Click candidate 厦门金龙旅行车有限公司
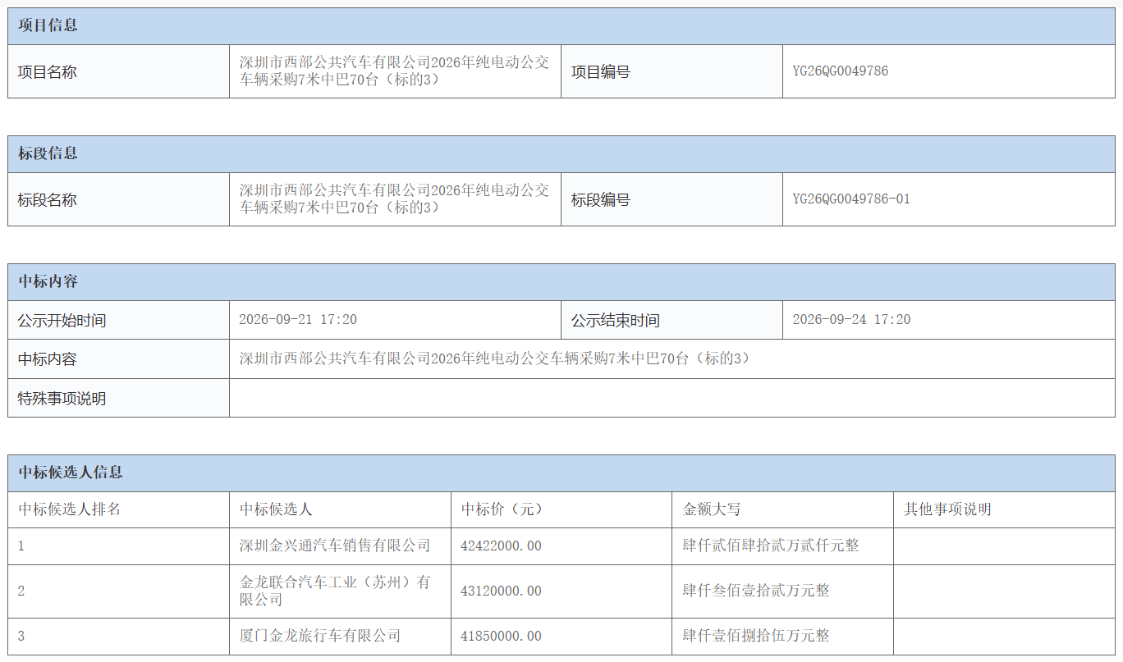Viewport: 1123px width, 662px height. tap(320, 637)
